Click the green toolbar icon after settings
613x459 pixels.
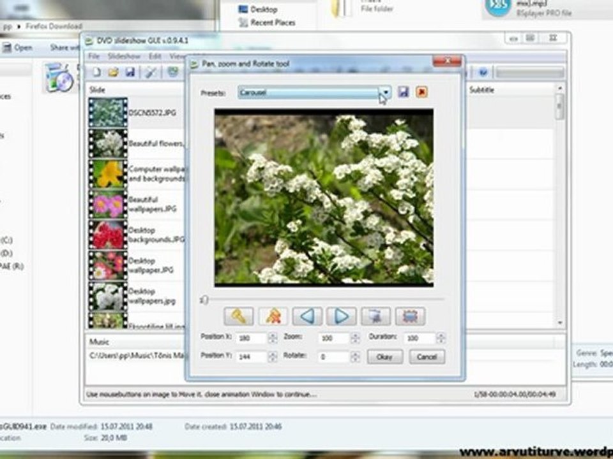coord(173,72)
